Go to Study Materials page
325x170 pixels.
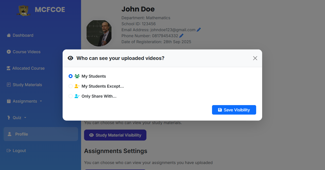27,85
